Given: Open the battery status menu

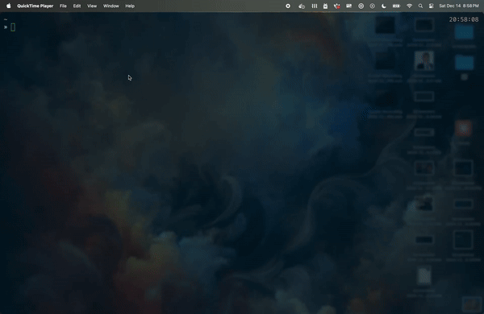Looking at the screenshot, I should point(396,6).
